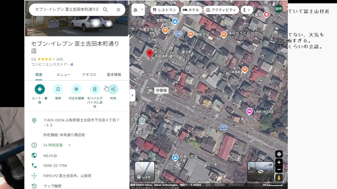This screenshot has width=337, height=189.
Task: Click the globe website icon
Action: [34, 155]
